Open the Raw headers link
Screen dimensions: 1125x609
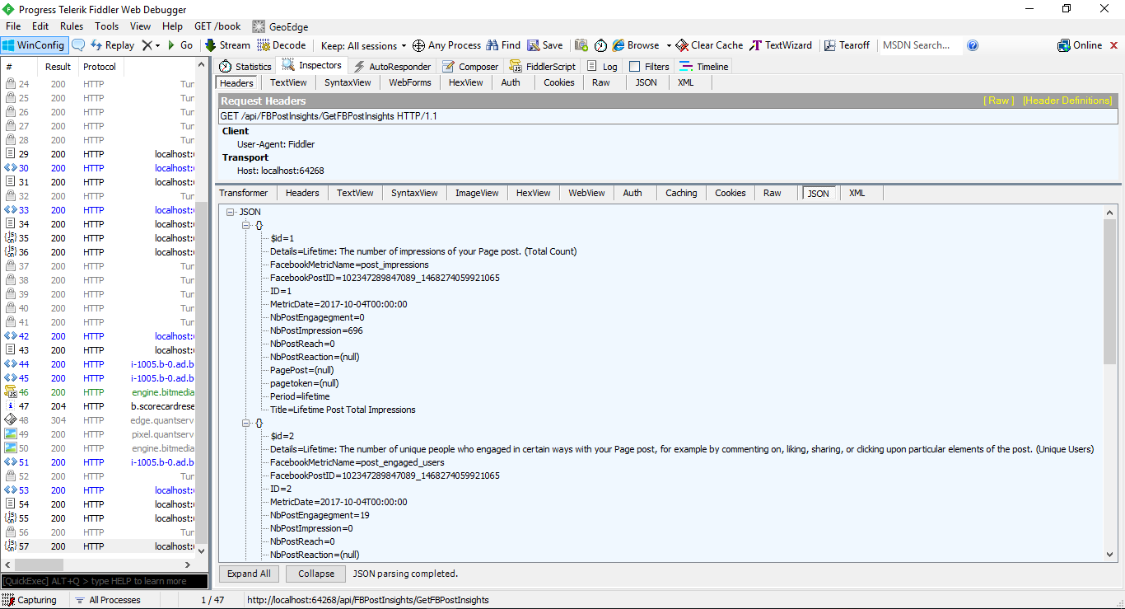coord(999,101)
